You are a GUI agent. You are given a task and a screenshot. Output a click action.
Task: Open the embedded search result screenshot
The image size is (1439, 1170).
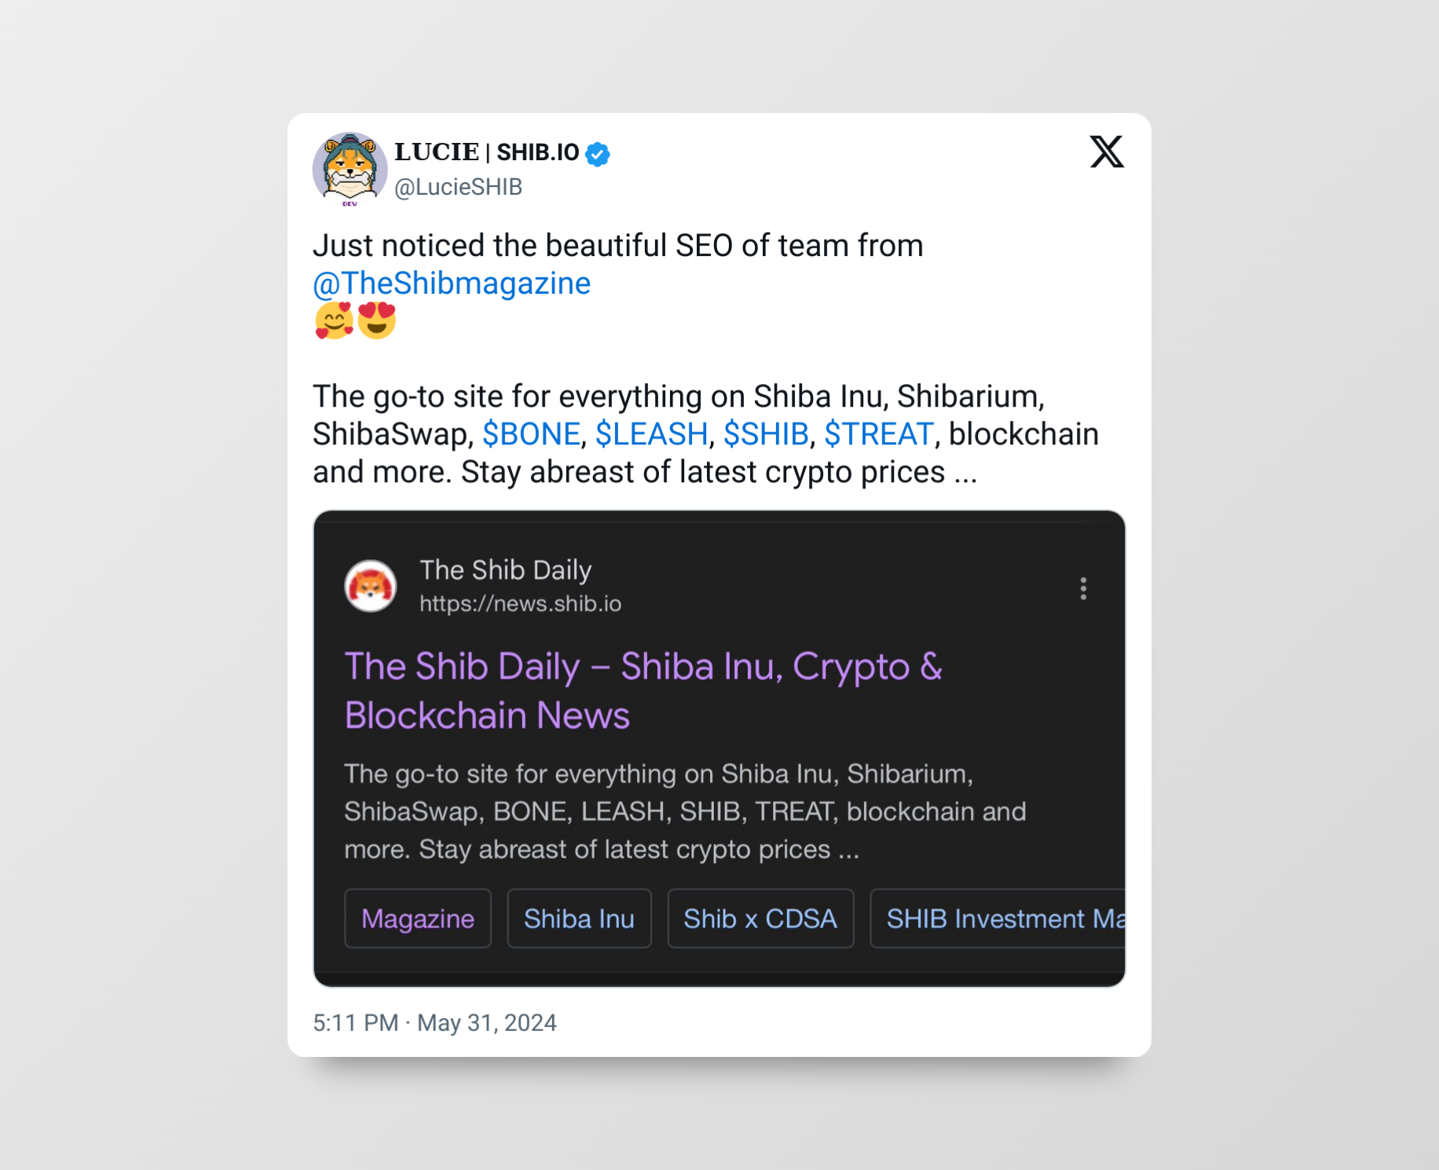click(x=719, y=748)
